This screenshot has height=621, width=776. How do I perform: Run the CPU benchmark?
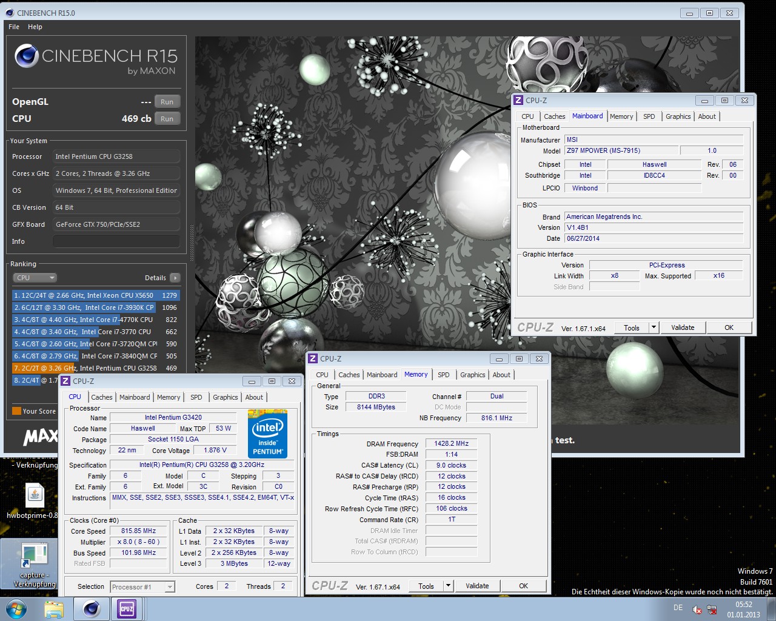point(167,119)
